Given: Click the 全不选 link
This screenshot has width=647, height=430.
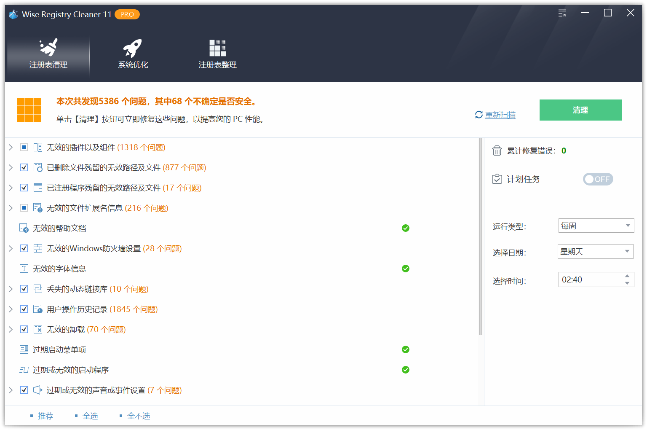Looking at the screenshot, I should tap(139, 416).
